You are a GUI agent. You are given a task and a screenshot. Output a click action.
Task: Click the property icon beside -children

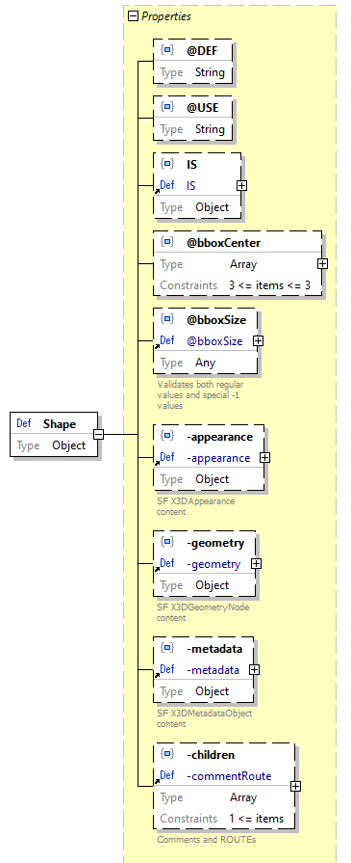[x=167, y=754]
